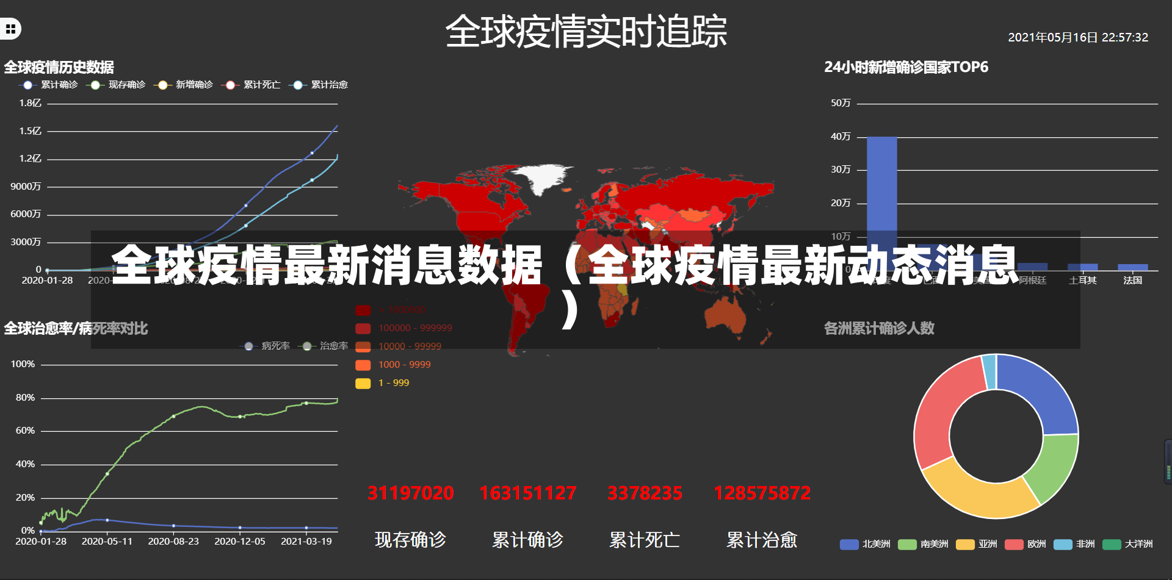Toggle the 病死率 legend item

coord(266,346)
